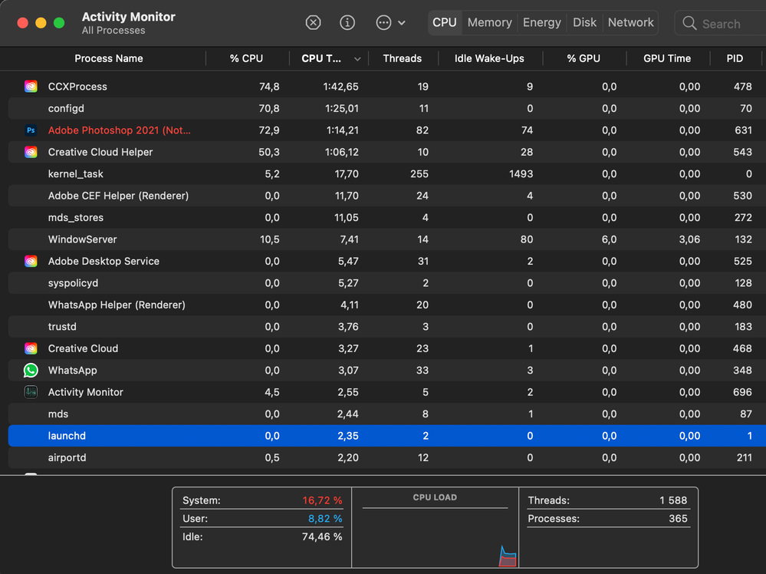Select WhatsApp Helper (Renderer) row
766x574 pixels.
tap(387, 305)
